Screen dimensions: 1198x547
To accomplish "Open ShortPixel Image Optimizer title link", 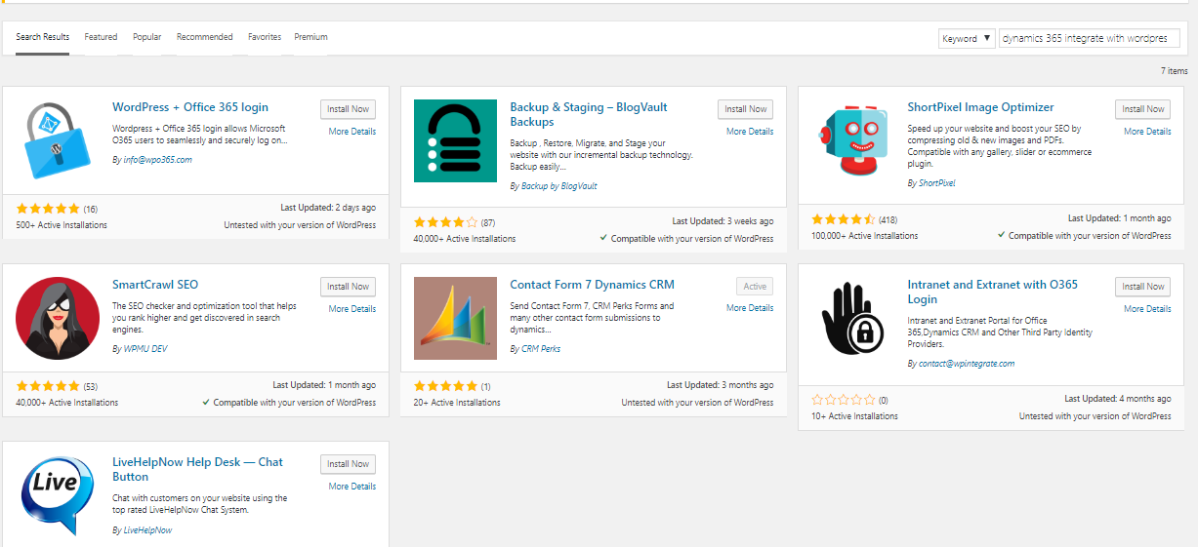I will click(x=980, y=107).
